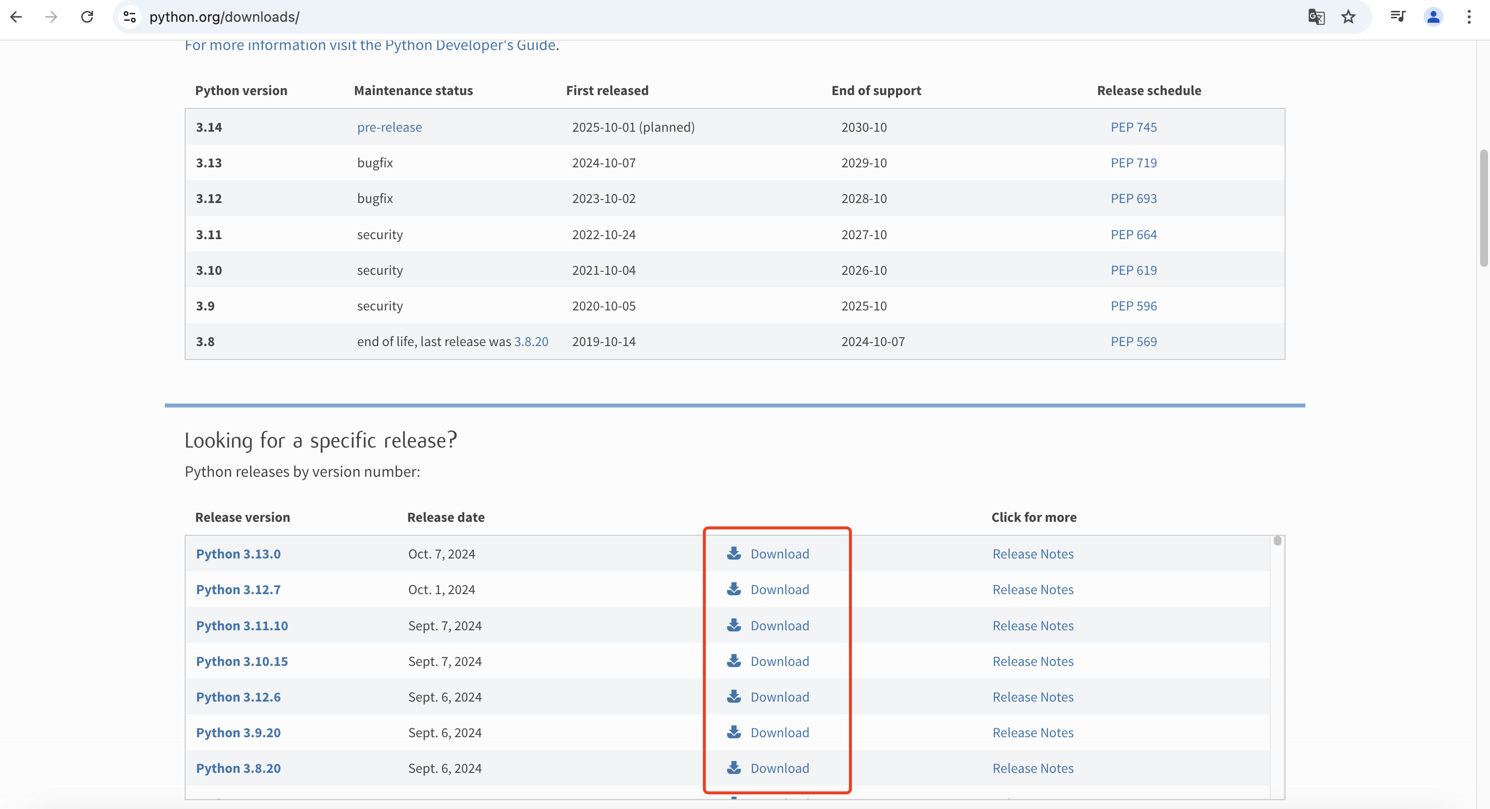Select the end of life status text
This screenshot has width=1490, height=809.
(x=452, y=342)
